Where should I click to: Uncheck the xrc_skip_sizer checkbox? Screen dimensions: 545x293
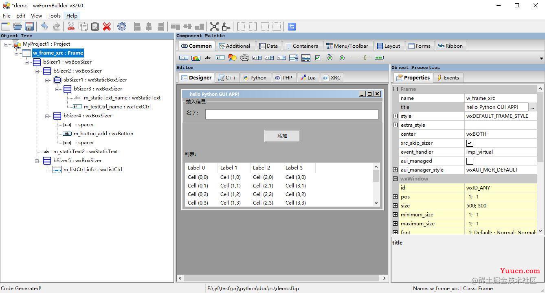click(x=470, y=143)
